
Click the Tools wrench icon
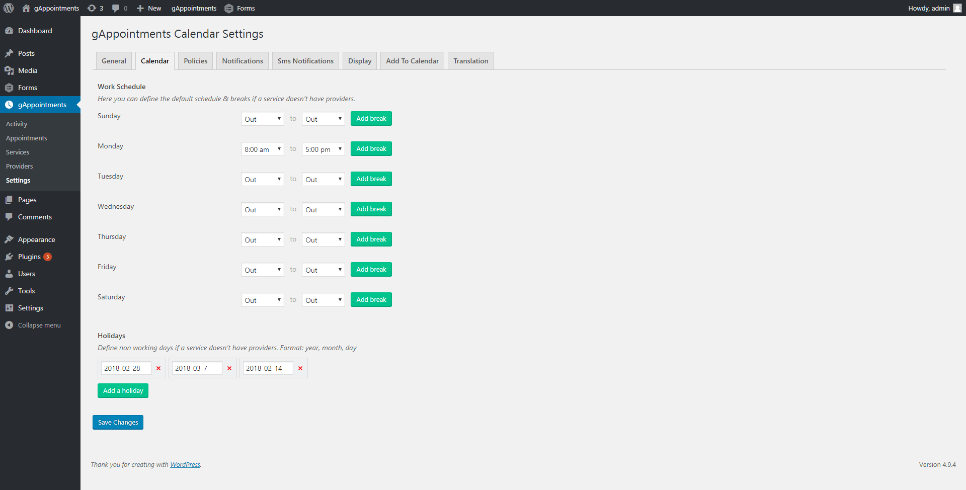9,291
